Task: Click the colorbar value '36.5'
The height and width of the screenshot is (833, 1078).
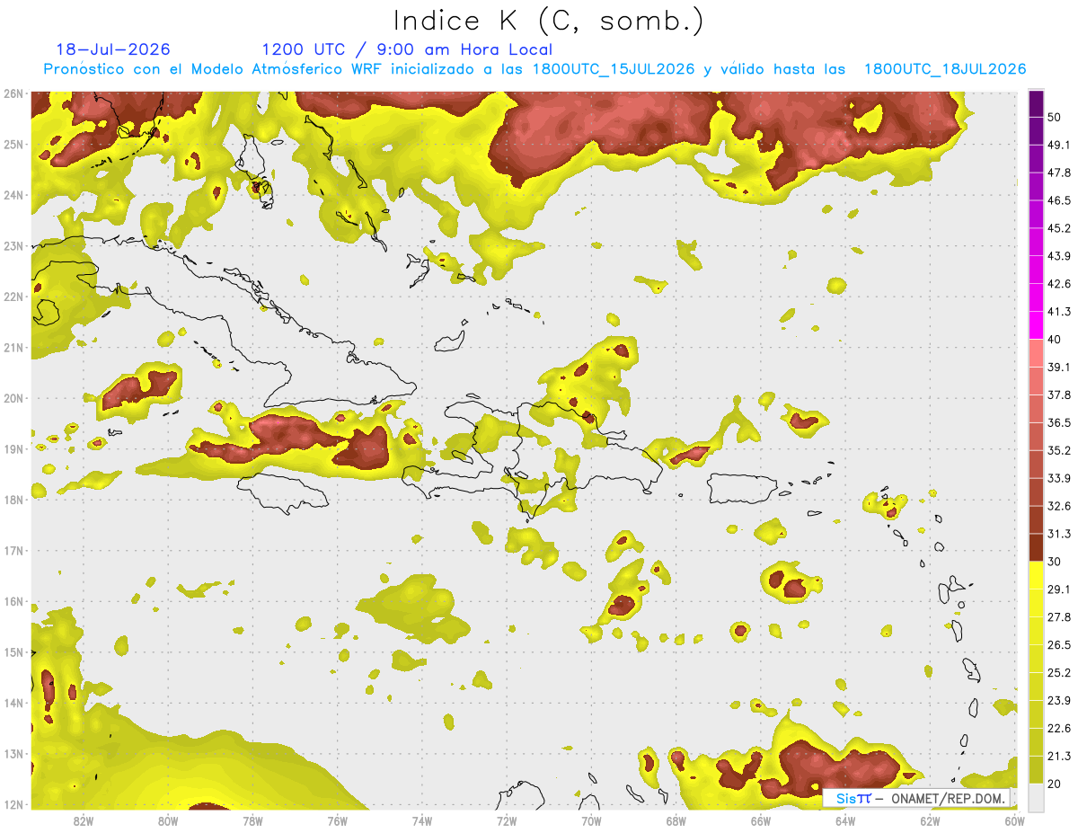Action: 1059,422
